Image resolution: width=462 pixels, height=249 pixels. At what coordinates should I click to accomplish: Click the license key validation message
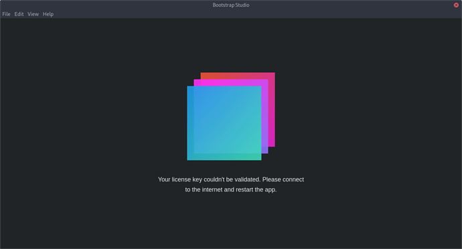pyautogui.click(x=231, y=185)
